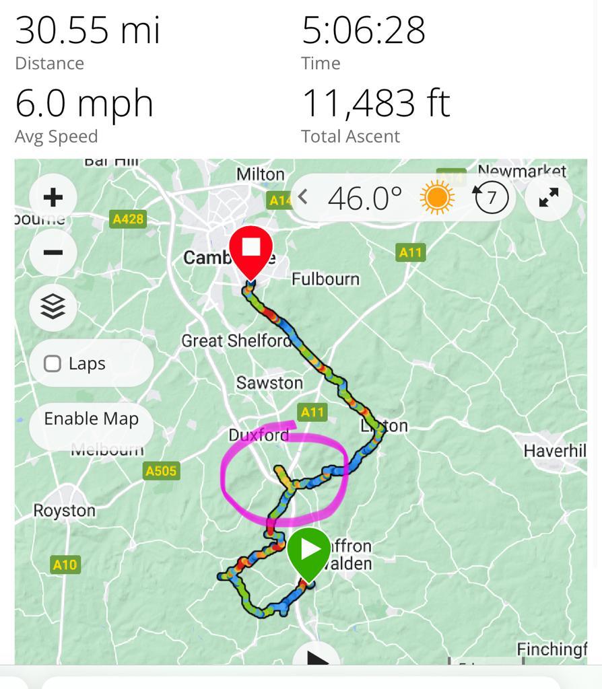Collapse the weather panel chevron
The width and height of the screenshot is (602, 689).
pyautogui.click(x=304, y=197)
